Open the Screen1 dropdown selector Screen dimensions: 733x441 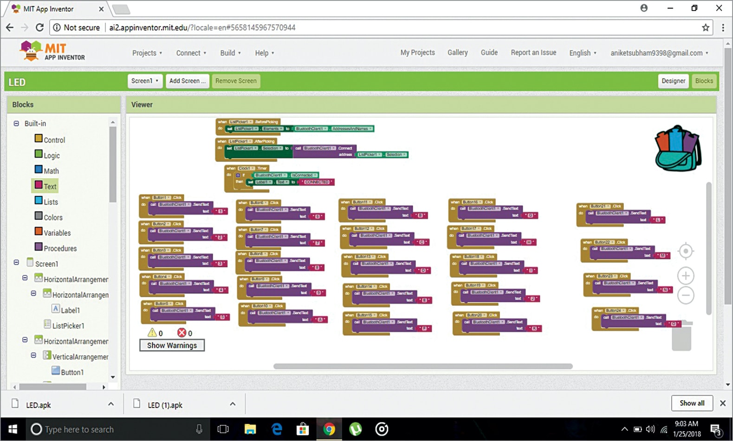click(145, 81)
